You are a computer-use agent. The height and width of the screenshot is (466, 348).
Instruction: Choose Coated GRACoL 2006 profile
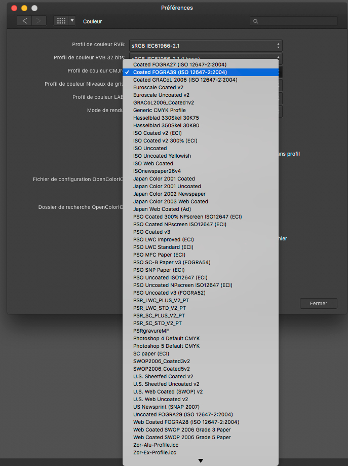pos(201,80)
